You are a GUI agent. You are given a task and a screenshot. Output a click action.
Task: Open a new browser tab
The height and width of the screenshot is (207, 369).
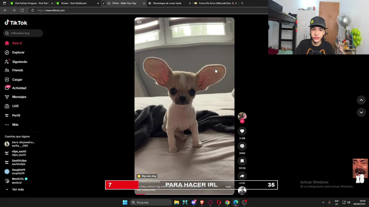pos(242,3)
